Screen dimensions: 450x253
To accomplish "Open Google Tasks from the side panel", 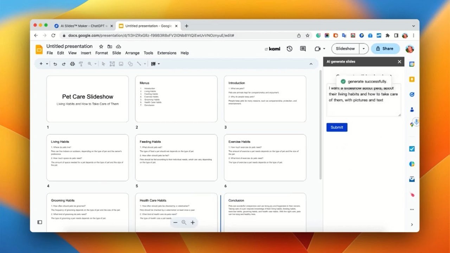I will [x=412, y=94].
